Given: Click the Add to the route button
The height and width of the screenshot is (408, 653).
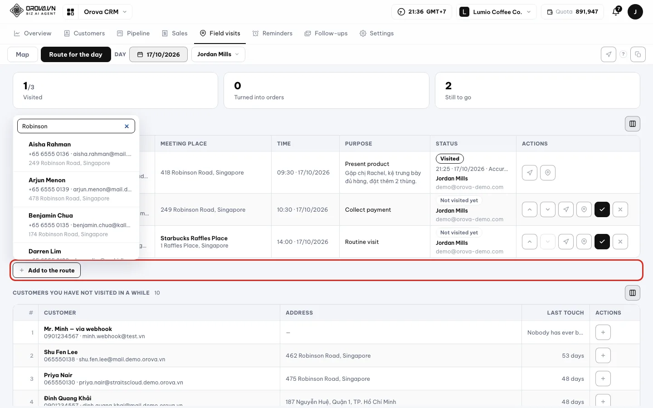Looking at the screenshot, I should tap(47, 270).
